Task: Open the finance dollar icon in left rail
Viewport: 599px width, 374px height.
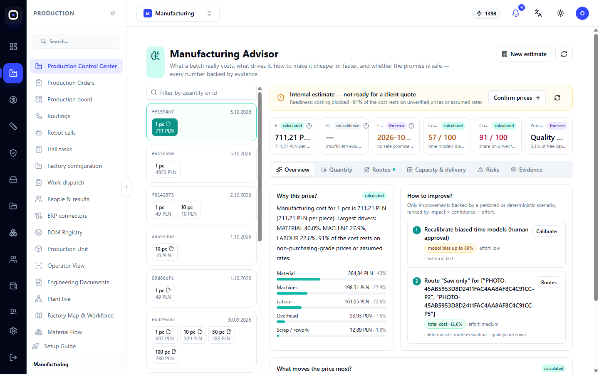Action: 13,100
